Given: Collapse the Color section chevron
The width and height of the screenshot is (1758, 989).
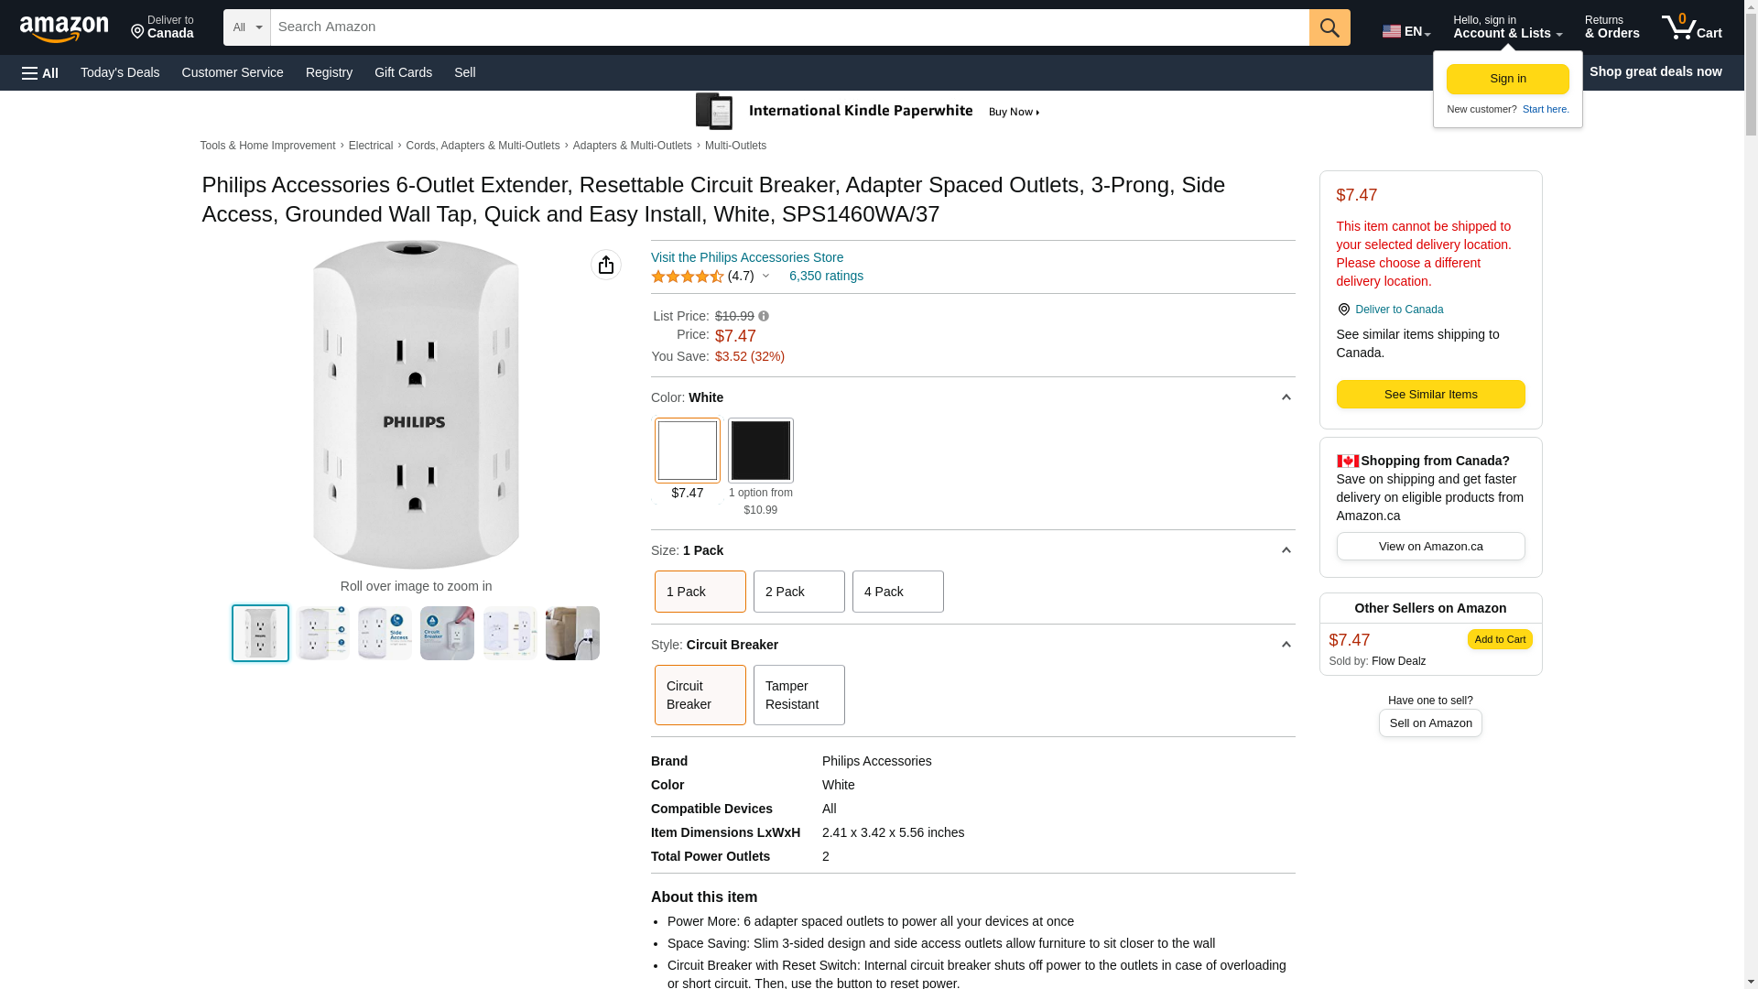Looking at the screenshot, I should [x=1286, y=397].
